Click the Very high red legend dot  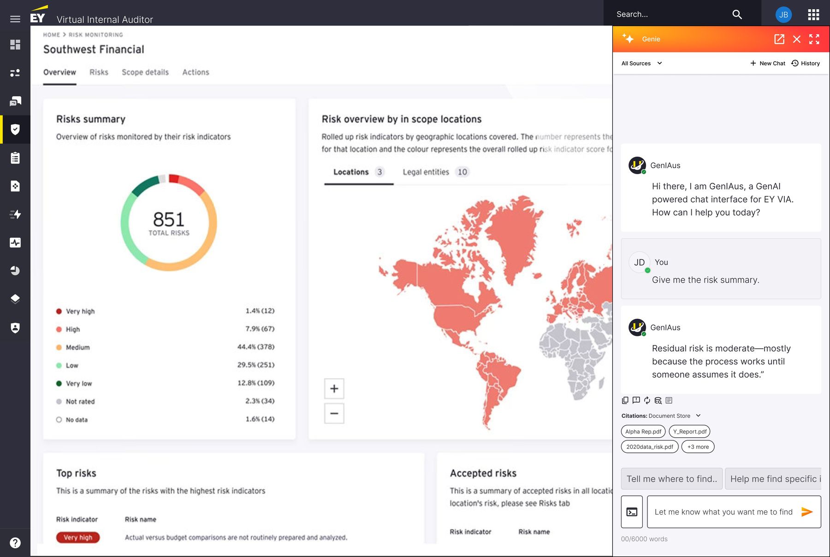click(59, 311)
